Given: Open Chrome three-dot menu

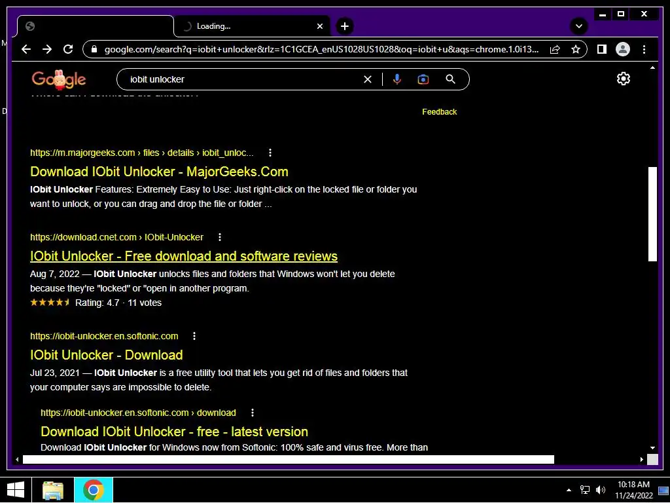Looking at the screenshot, I should coord(644,49).
